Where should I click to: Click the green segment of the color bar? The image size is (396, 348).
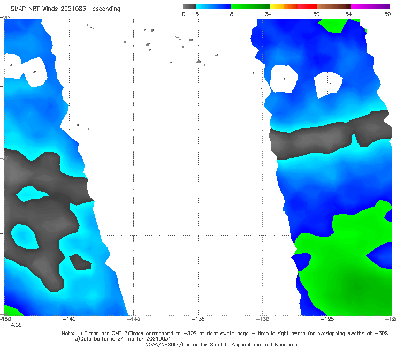click(x=250, y=6)
